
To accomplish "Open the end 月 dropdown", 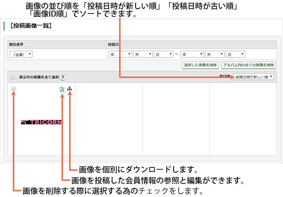I will [x=215, y=54].
